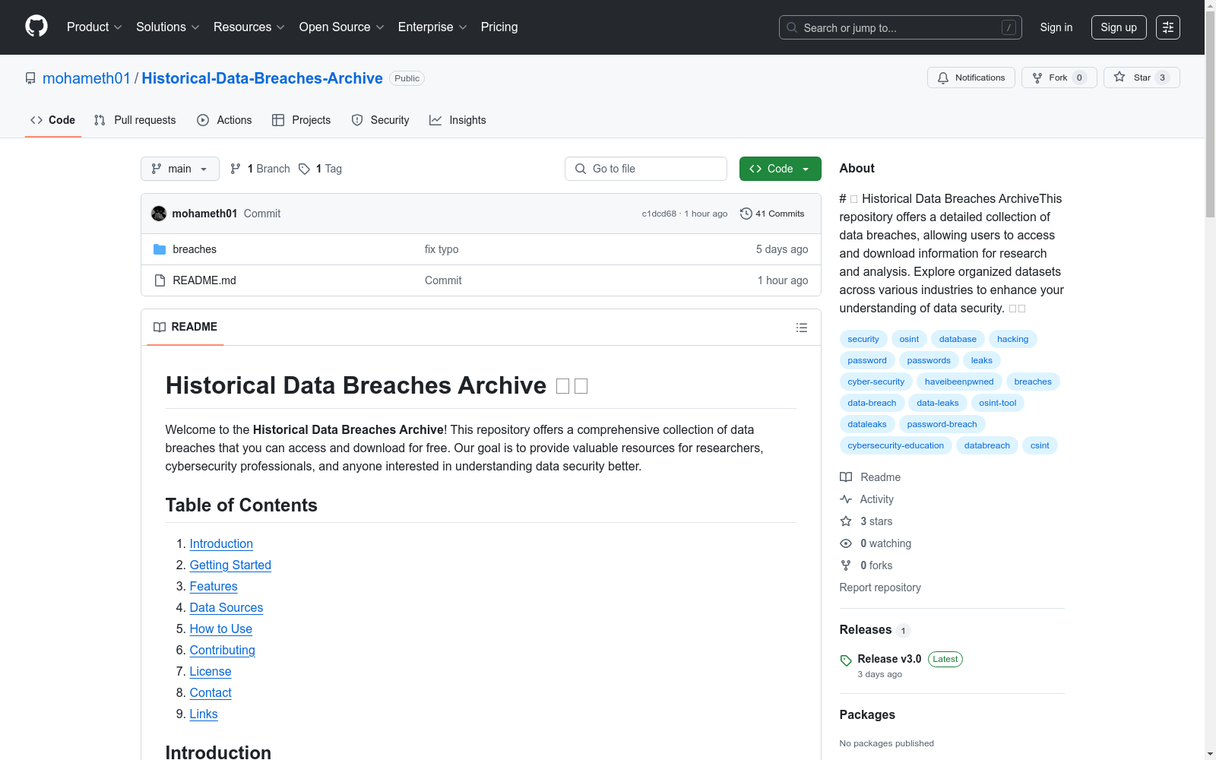
Task: Expand the Resources menu
Action: 249,27
